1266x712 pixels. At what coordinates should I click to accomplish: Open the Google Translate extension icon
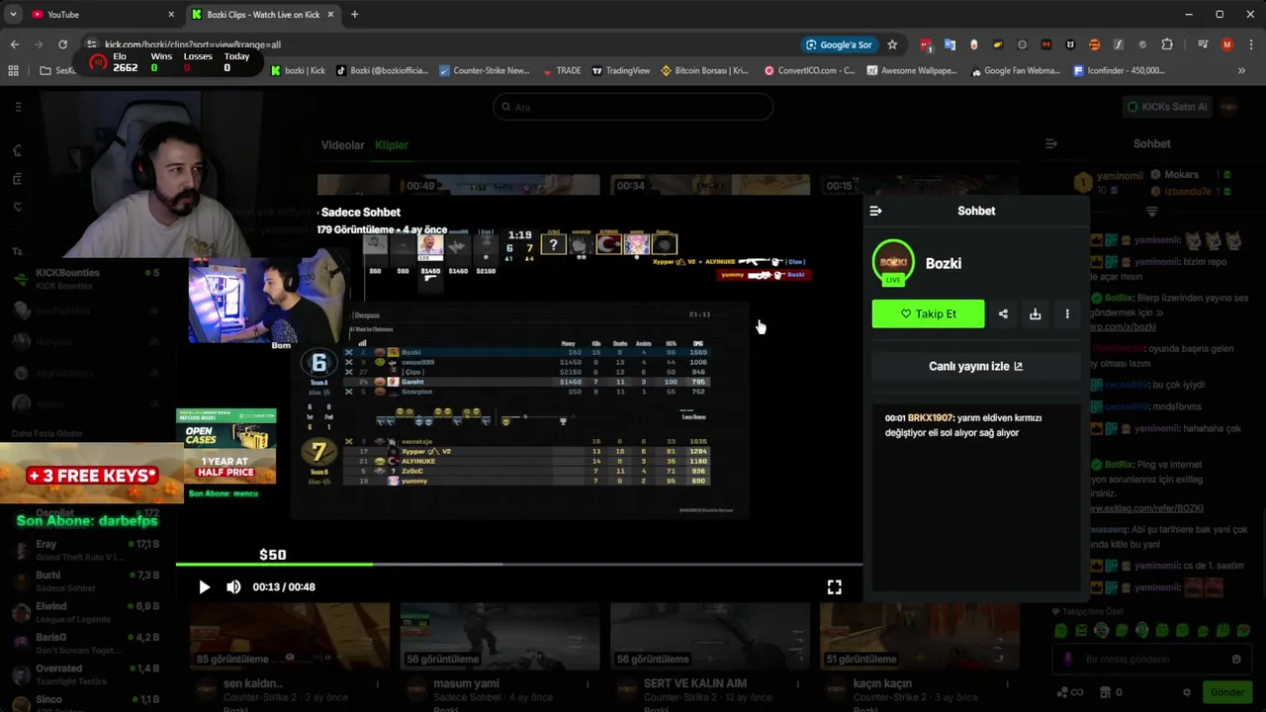point(949,44)
